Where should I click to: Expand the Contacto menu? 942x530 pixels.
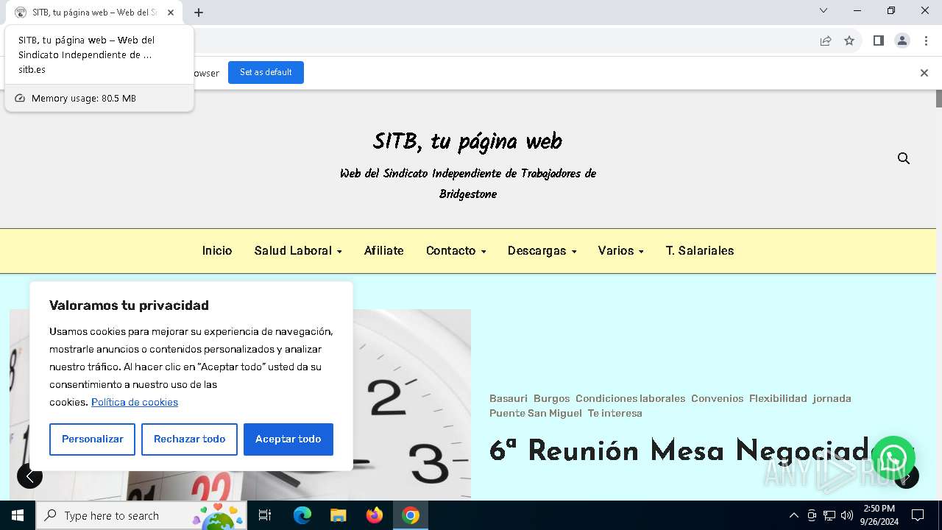456,251
